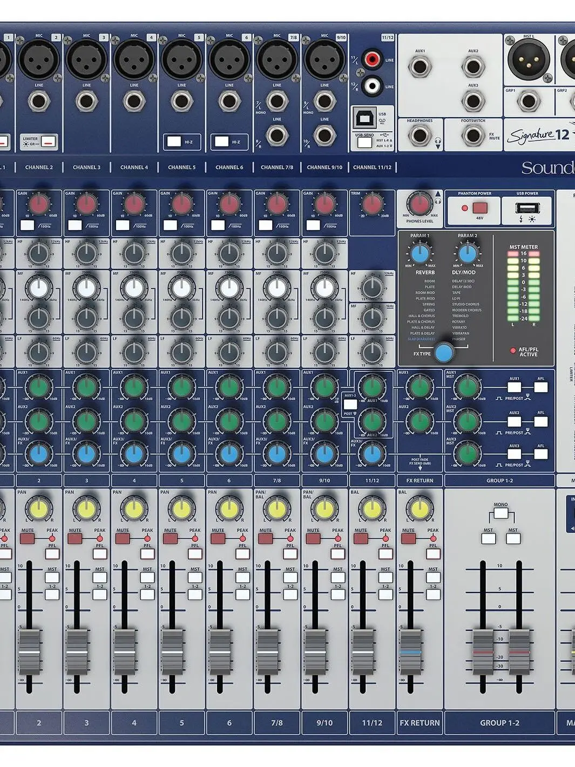Toggle the channel 2 LIMITER switch
This screenshot has width=575, height=767.
point(49,142)
